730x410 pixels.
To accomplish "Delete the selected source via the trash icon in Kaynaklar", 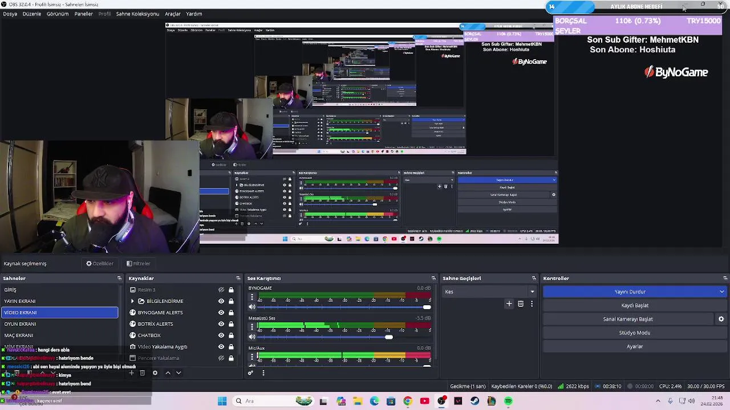I will (142, 373).
